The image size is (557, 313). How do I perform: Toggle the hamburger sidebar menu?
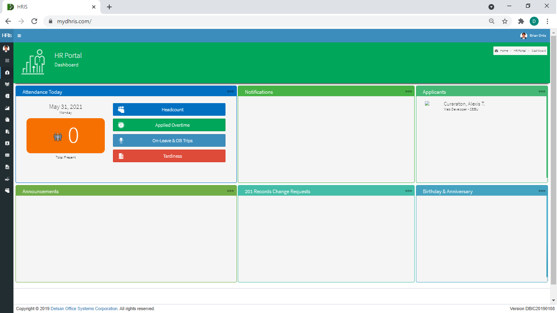coord(19,36)
